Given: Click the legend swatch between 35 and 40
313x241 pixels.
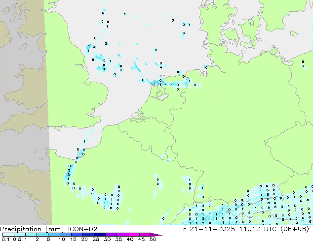Looking at the screenshot, I should [122, 235].
